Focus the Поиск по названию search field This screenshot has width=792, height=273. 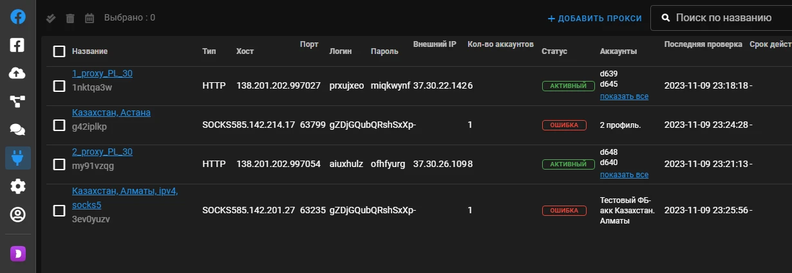[721, 18]
